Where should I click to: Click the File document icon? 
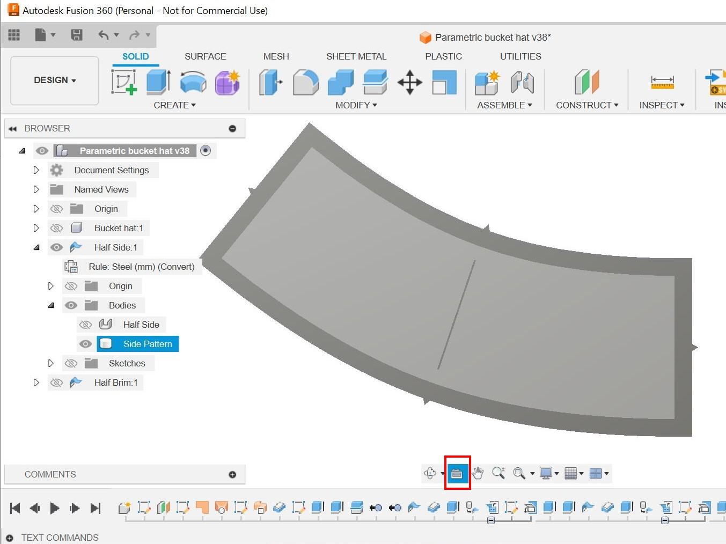[40, 35]
